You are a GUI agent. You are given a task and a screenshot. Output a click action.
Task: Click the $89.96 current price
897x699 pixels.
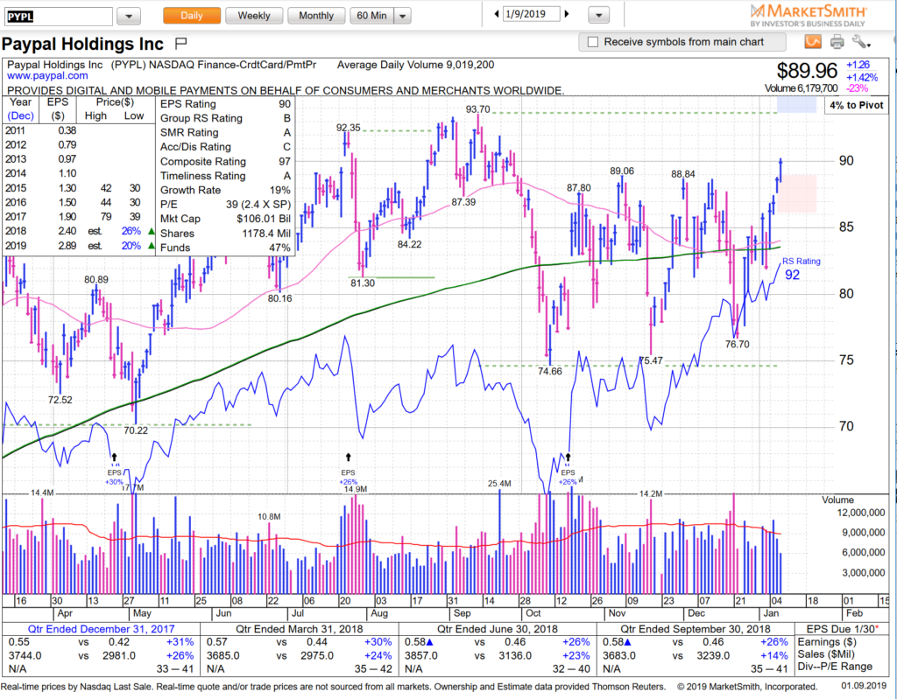pyautogui.click(x=807, y=70)
